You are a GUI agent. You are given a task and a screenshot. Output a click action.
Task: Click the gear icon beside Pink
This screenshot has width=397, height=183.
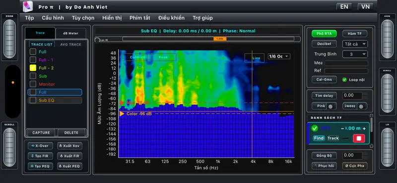331,106
